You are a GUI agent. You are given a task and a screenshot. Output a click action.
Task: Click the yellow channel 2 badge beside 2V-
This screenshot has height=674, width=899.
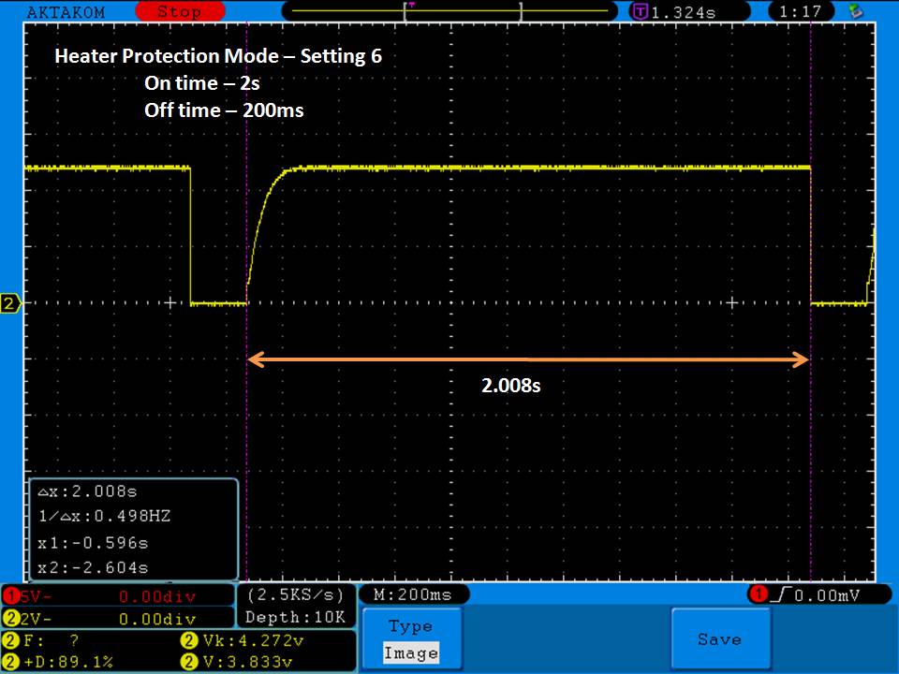point(11,619)
